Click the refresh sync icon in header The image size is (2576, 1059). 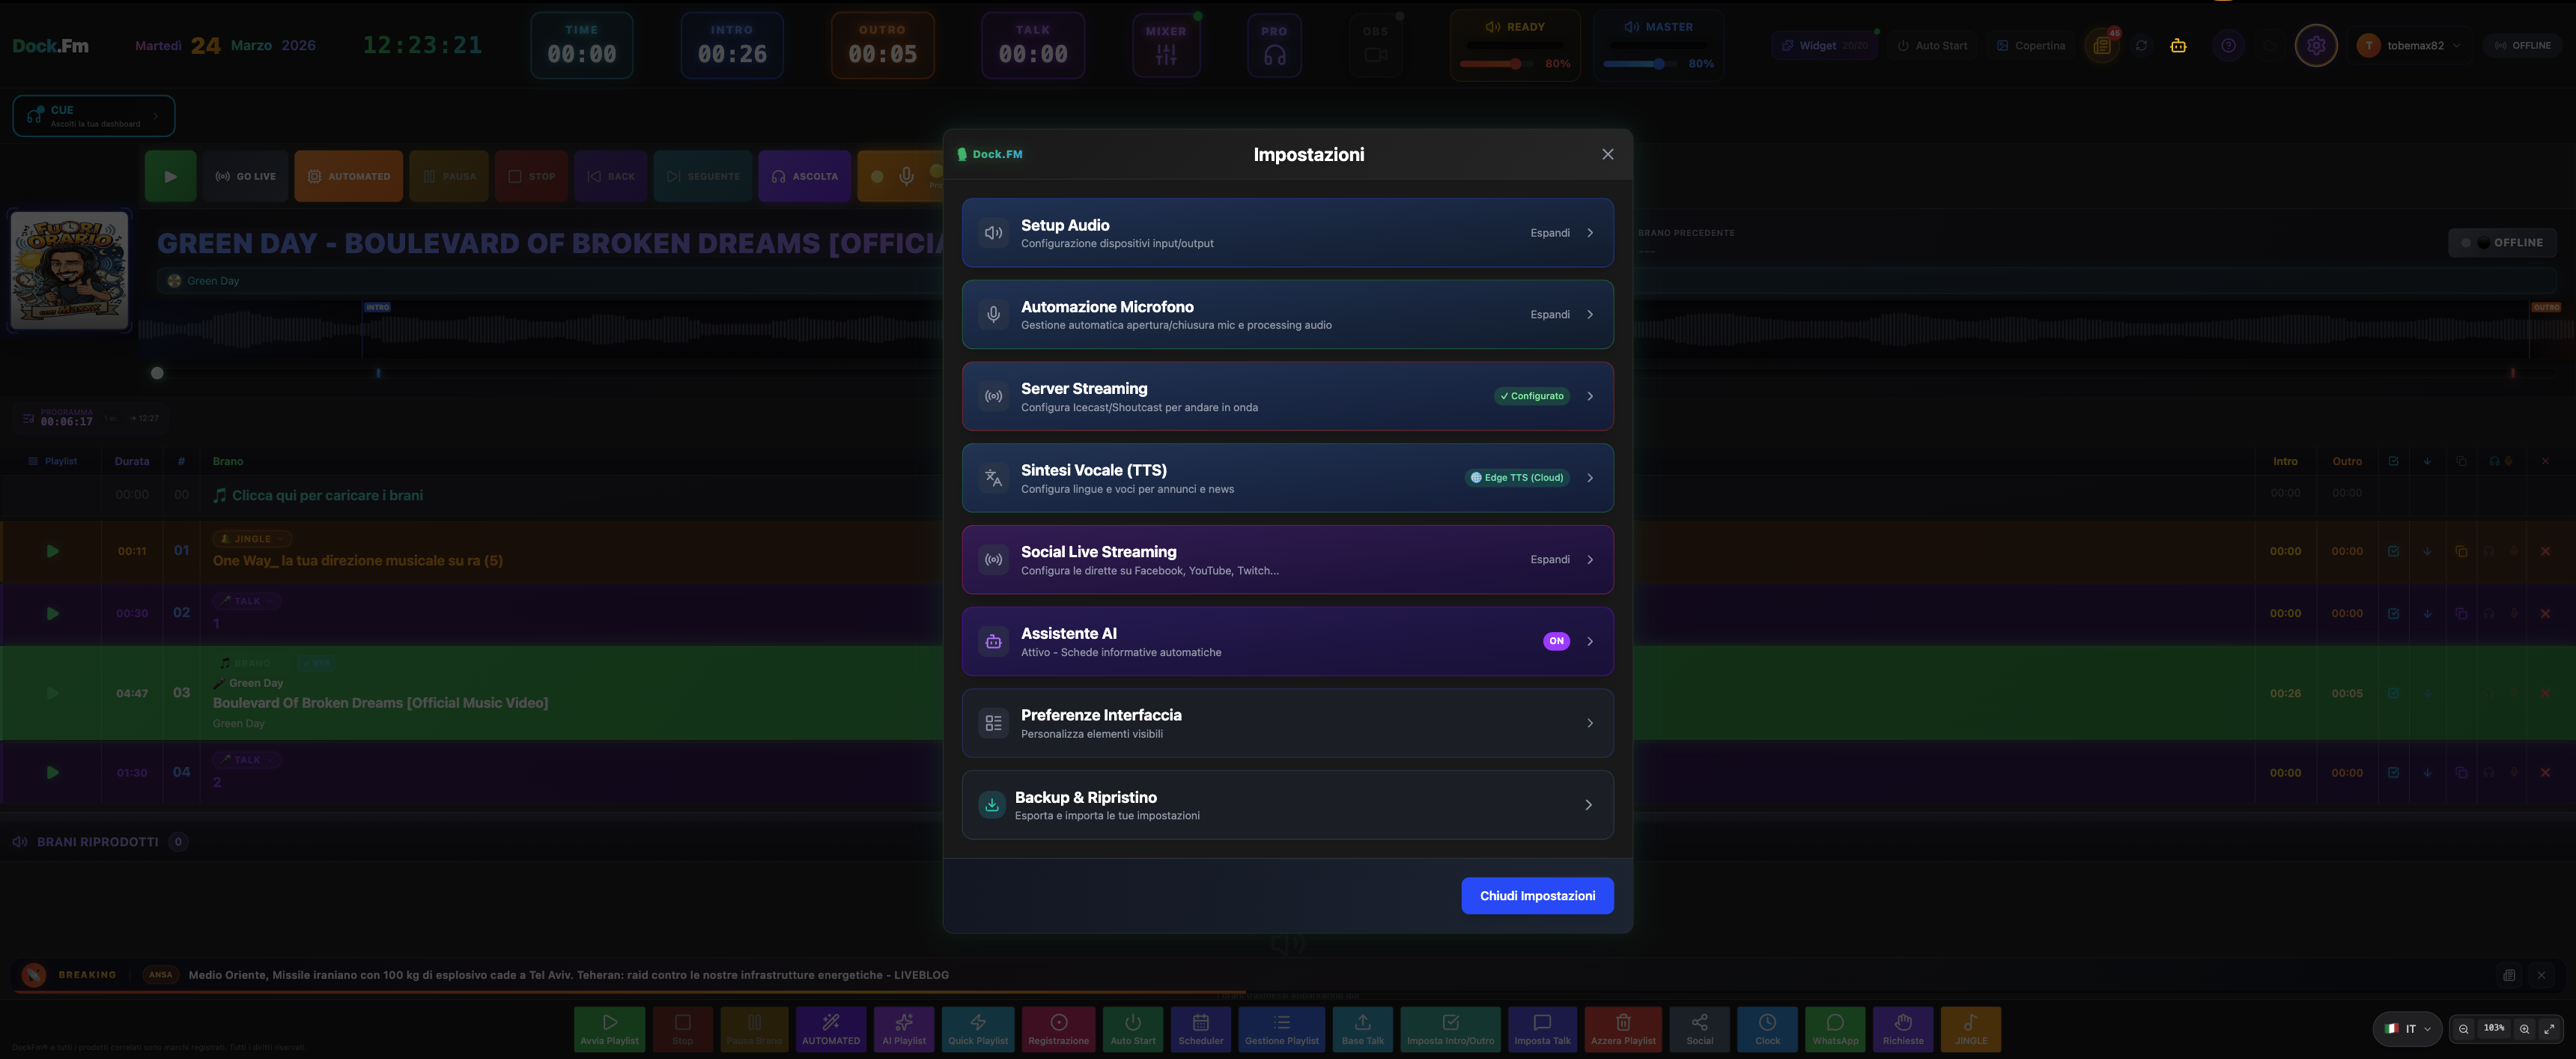coord(2141,46)
